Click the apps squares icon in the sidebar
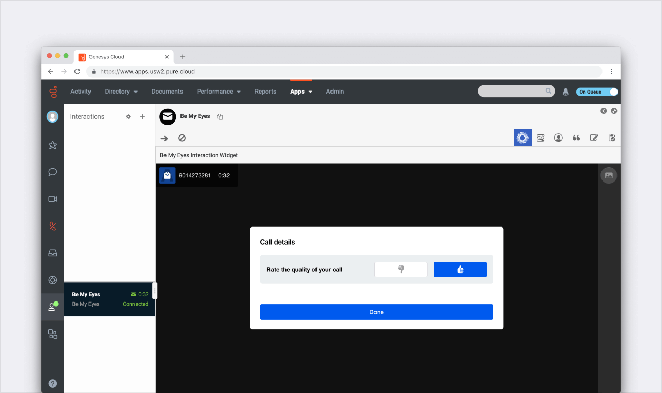Viewport: 662px width, 393px height. click(53, 334)
